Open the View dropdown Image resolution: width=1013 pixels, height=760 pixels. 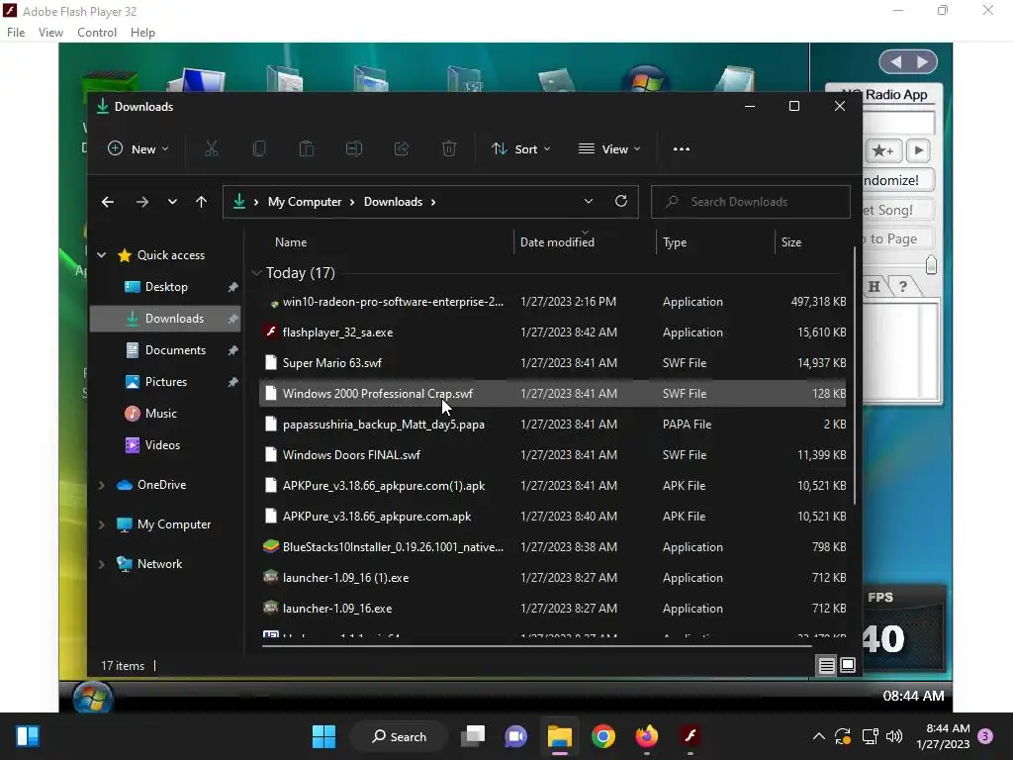[609, 149]
